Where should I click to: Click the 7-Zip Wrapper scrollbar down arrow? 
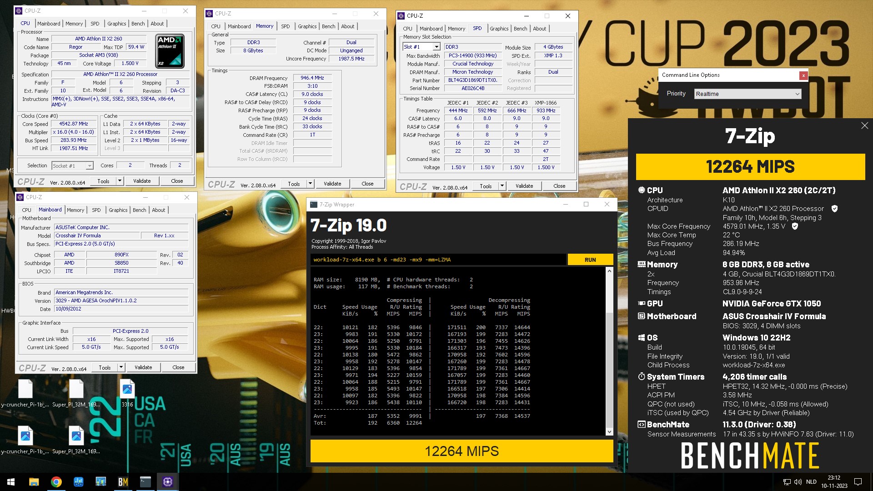click(609, 432)
